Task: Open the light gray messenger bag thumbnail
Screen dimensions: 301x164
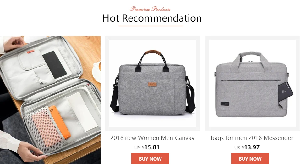Action: pos(252,83)
